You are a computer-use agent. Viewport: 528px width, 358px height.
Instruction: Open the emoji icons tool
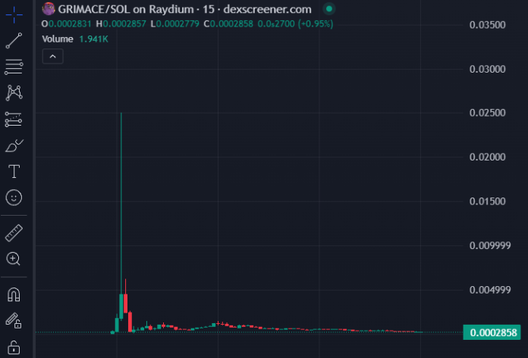[x=14, y=198]
